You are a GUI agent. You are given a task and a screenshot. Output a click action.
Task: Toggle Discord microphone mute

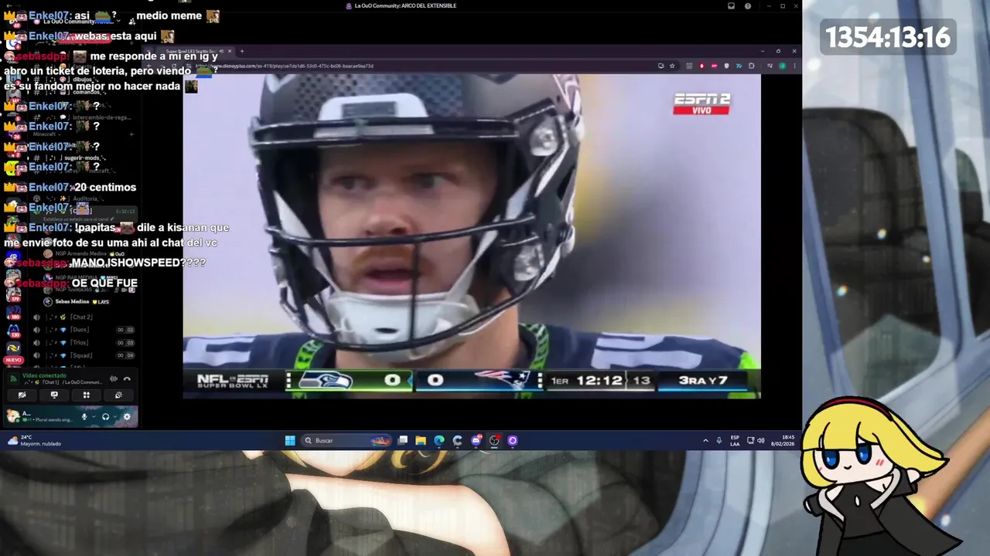[84, 417]
